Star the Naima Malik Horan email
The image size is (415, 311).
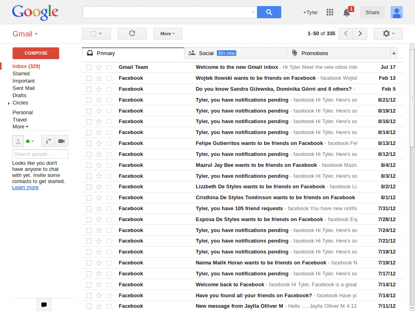99,263
